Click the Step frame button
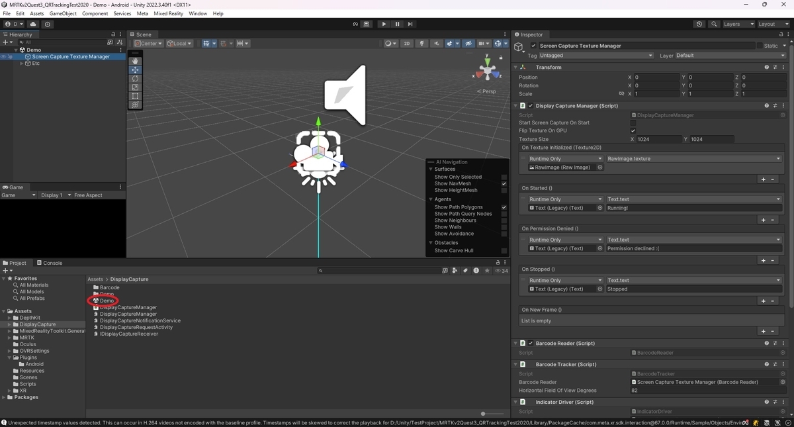794x427 pixels. click(410, 24)
